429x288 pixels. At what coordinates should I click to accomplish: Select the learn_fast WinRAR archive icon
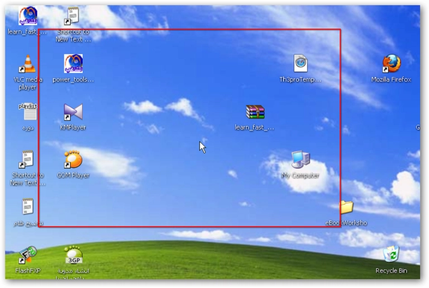[x=255, y=112]
